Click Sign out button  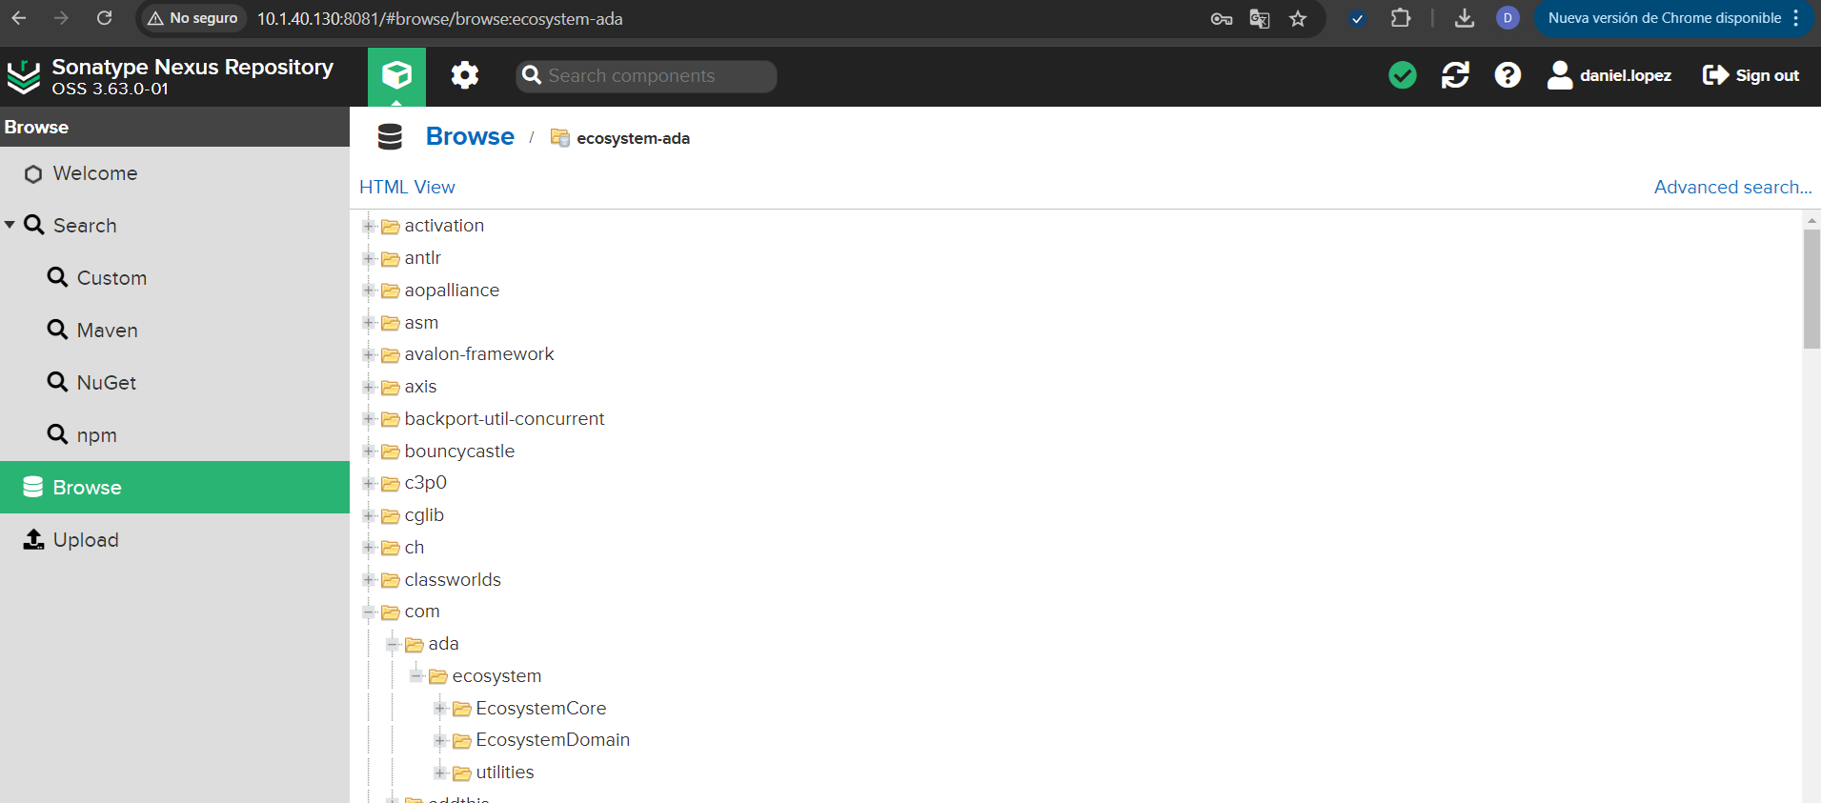(x=1750, y=75)
